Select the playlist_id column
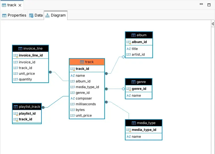This screenshot has height=154, width=215. 27,114
